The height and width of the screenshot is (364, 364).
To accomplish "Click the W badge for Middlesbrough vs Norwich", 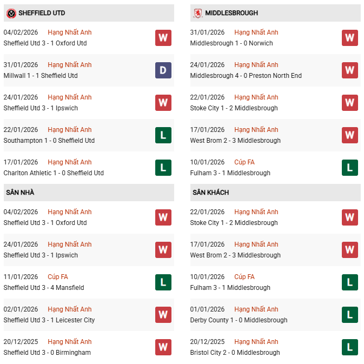I will pyautogui.click(x=350, y=38).
